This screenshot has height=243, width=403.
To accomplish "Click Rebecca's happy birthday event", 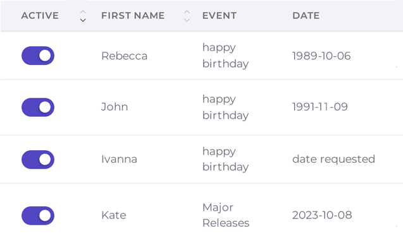I will coord(225,56).
